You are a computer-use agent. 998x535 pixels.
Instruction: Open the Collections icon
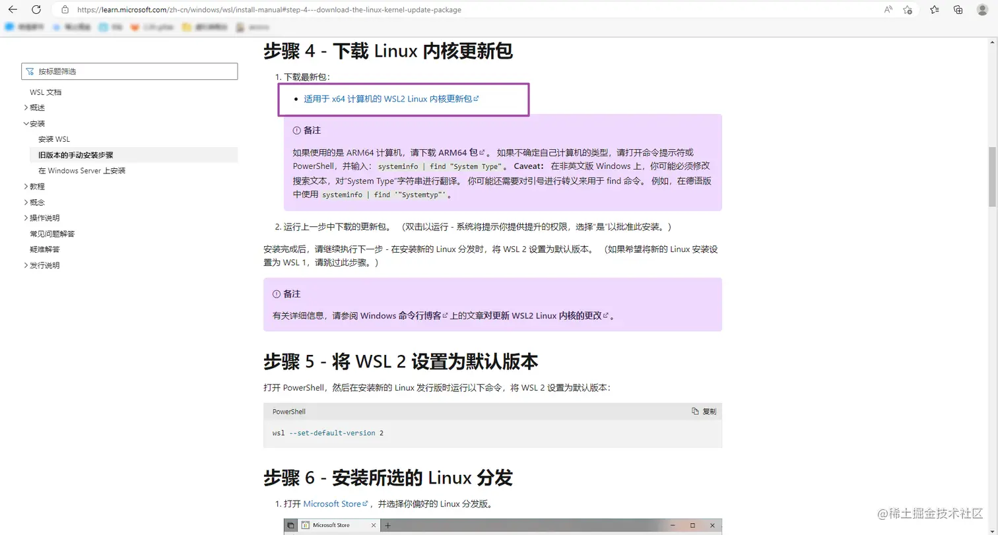(958, 10)
